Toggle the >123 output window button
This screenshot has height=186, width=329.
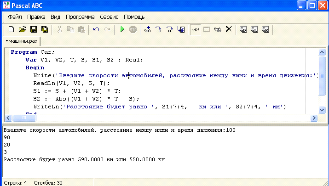click(x=196, y=30)
